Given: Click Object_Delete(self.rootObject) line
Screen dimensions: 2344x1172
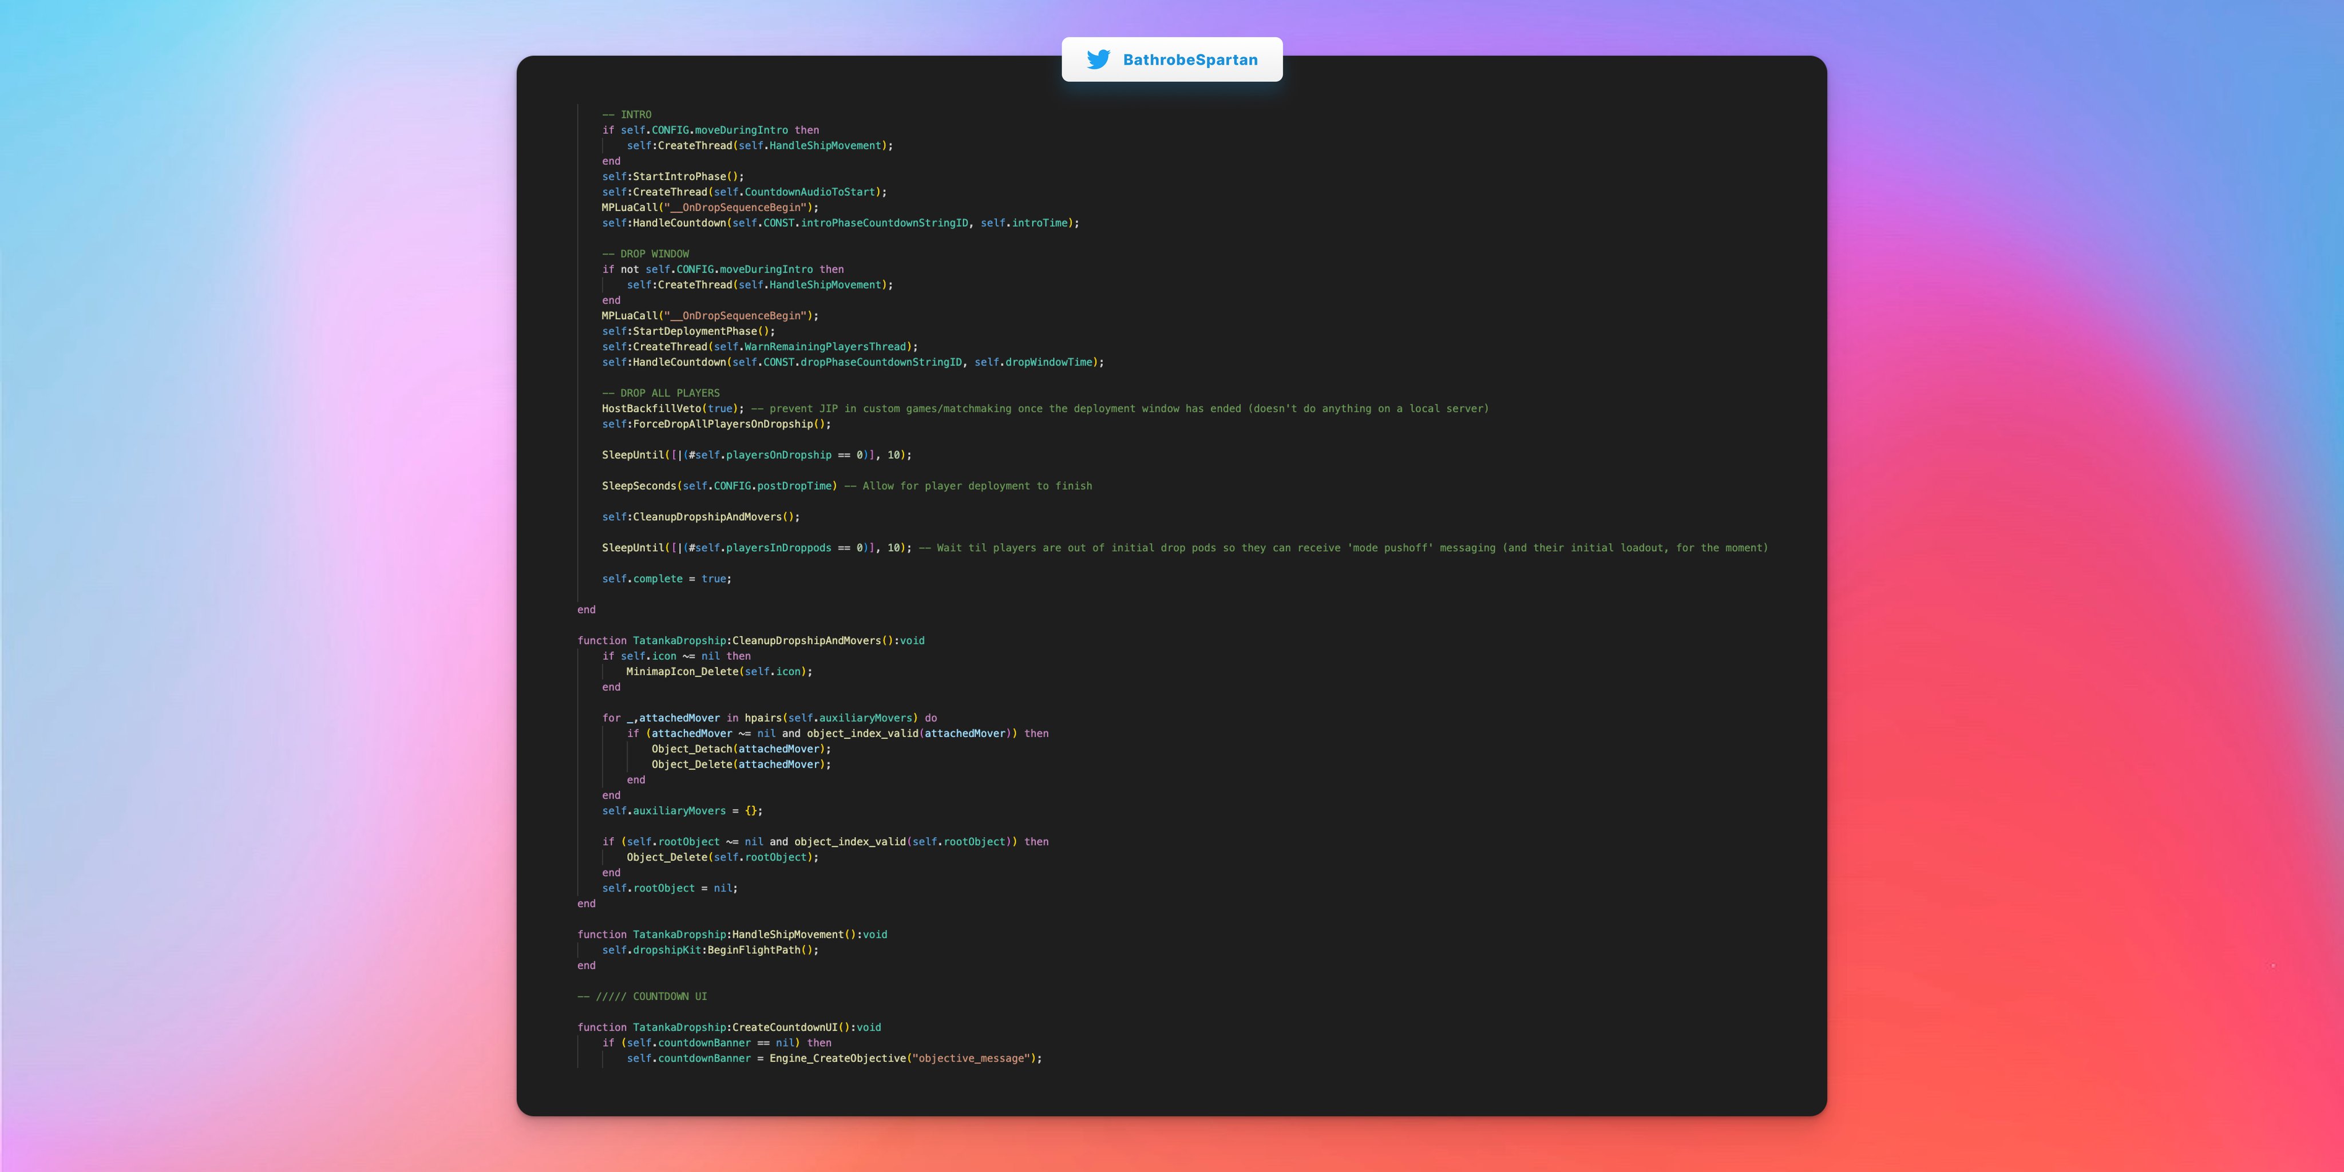Looking at the screenshot, I should tap(722, 857).
